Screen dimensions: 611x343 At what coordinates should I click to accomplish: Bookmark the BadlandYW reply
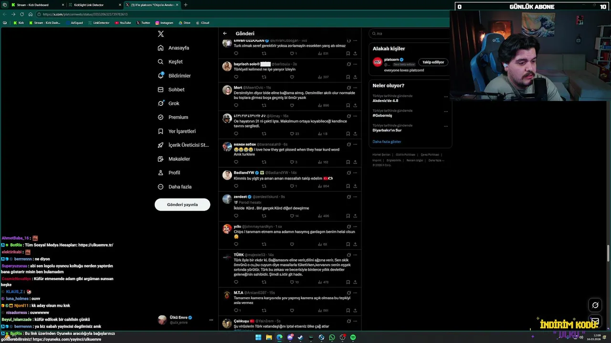pyautogui.click(x=348, y=186)
